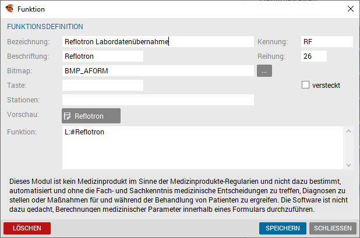Click the SPEICHERN button

pyautogui.click(x=283, y=228)
